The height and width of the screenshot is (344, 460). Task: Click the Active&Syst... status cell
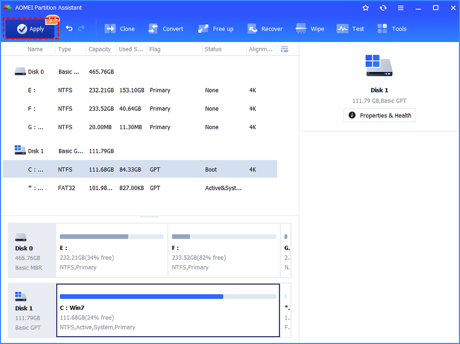pos(223,188)
